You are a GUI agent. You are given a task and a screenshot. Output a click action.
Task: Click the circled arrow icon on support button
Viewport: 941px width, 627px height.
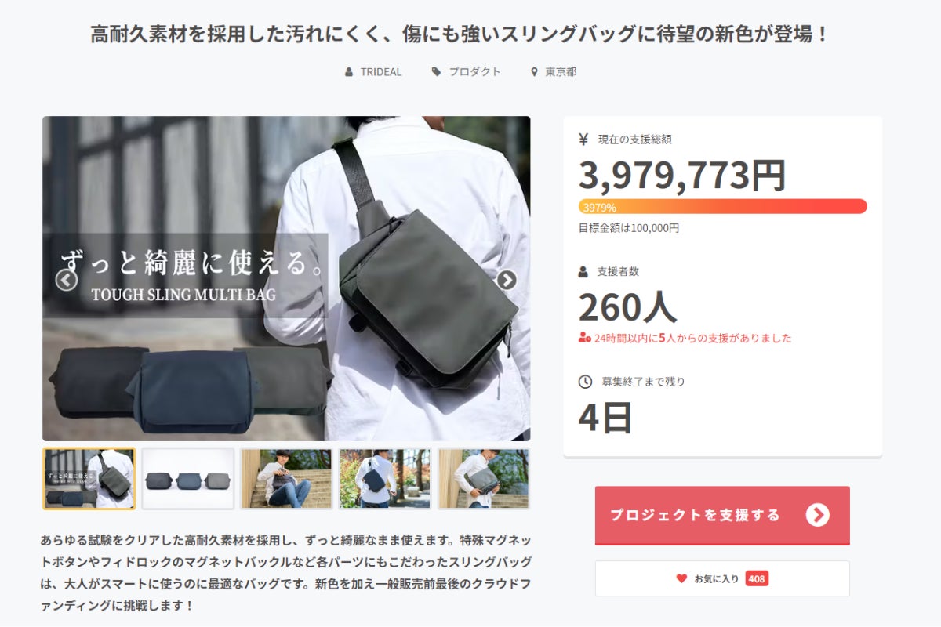click(x=817, y=515)
